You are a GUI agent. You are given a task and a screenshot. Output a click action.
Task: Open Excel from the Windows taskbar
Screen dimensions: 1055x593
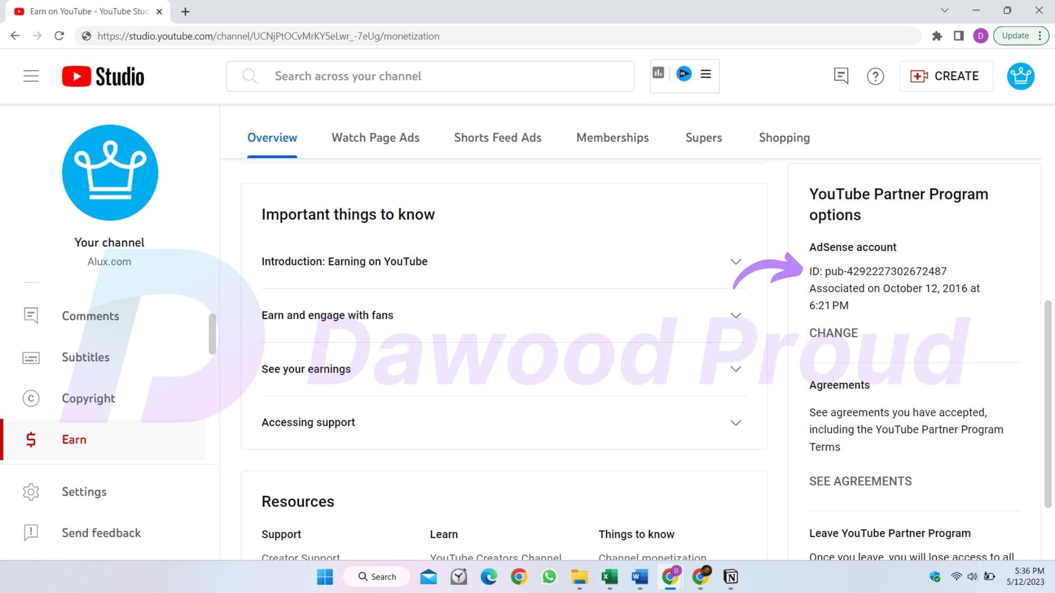pos(609,577)
